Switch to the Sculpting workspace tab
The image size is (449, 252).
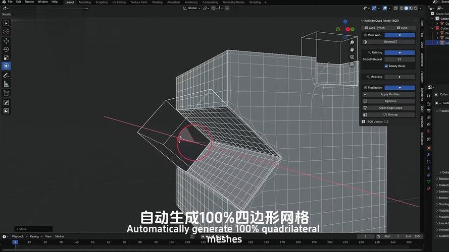(102, 2)
